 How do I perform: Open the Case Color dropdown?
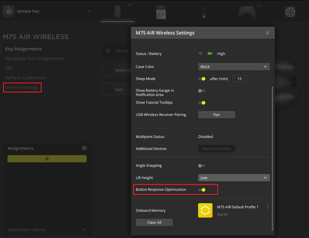(234, 66)
